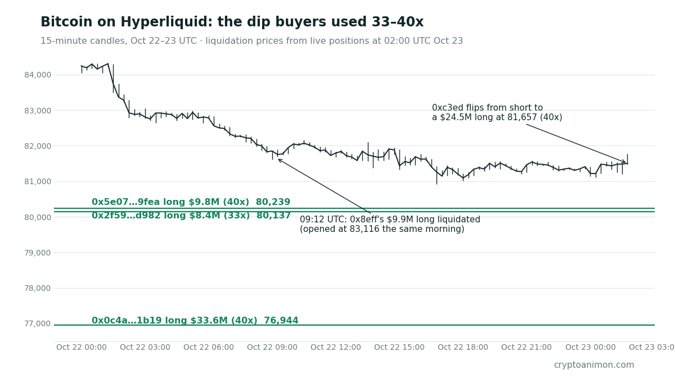Click the 0xc3ed flips from short annotation
This screenshot has height=379, width=675.
tap(497, 112)
